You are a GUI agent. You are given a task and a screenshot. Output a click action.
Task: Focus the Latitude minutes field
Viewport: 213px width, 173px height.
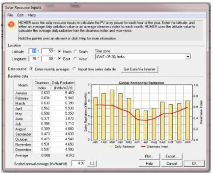(x=48, y=51)
